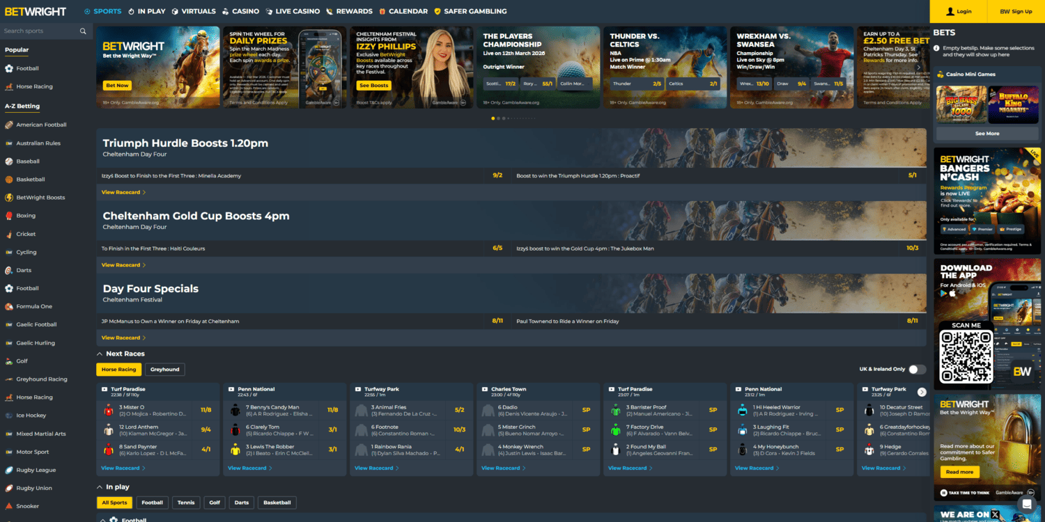1045x522 pixels.
Task: Pick the Draw 9/4 odds on Wrexham banner
Action: 791,84
